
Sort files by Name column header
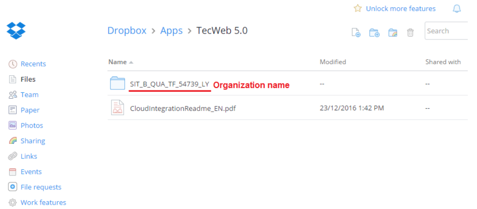pos(117,62)
